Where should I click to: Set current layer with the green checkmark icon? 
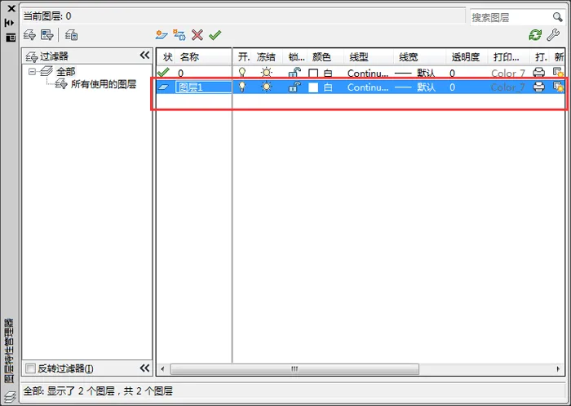215,35
